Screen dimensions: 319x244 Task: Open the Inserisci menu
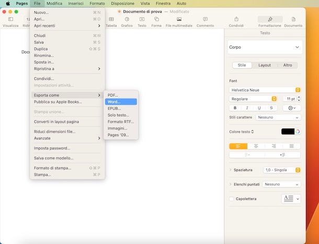[x=76, y=4]
